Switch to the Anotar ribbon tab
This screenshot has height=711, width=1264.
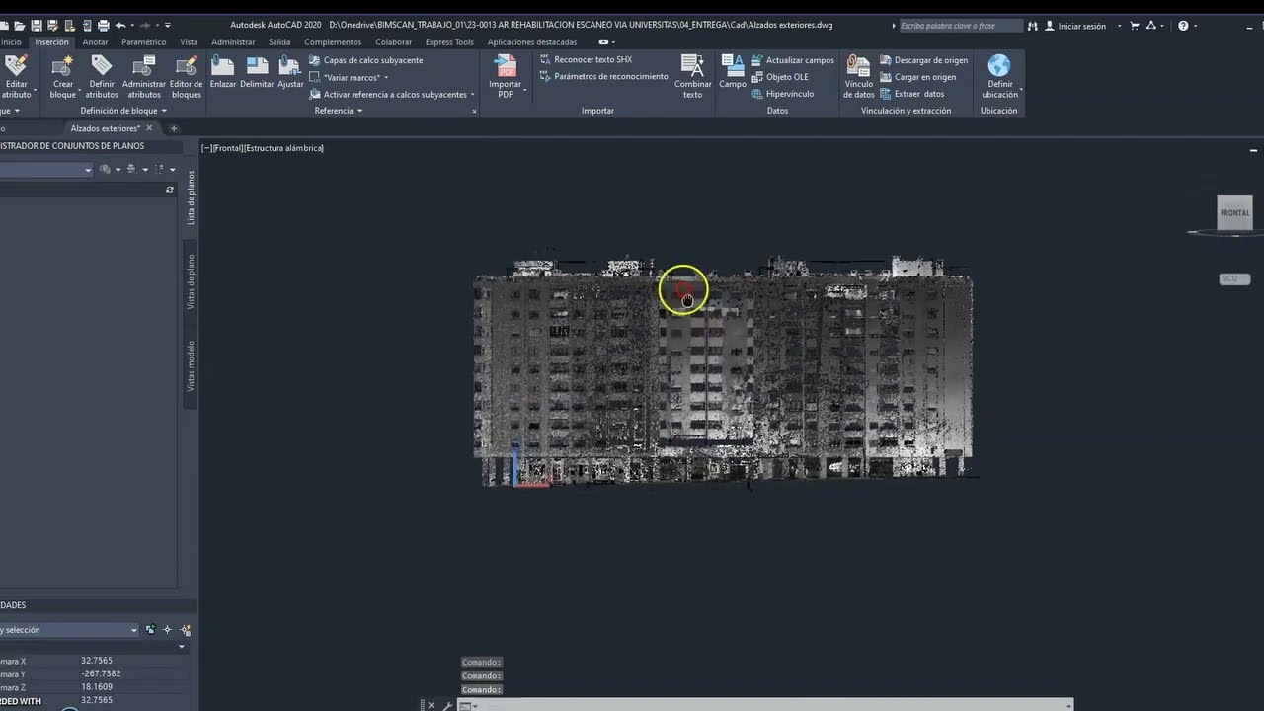tap(96, 42)
